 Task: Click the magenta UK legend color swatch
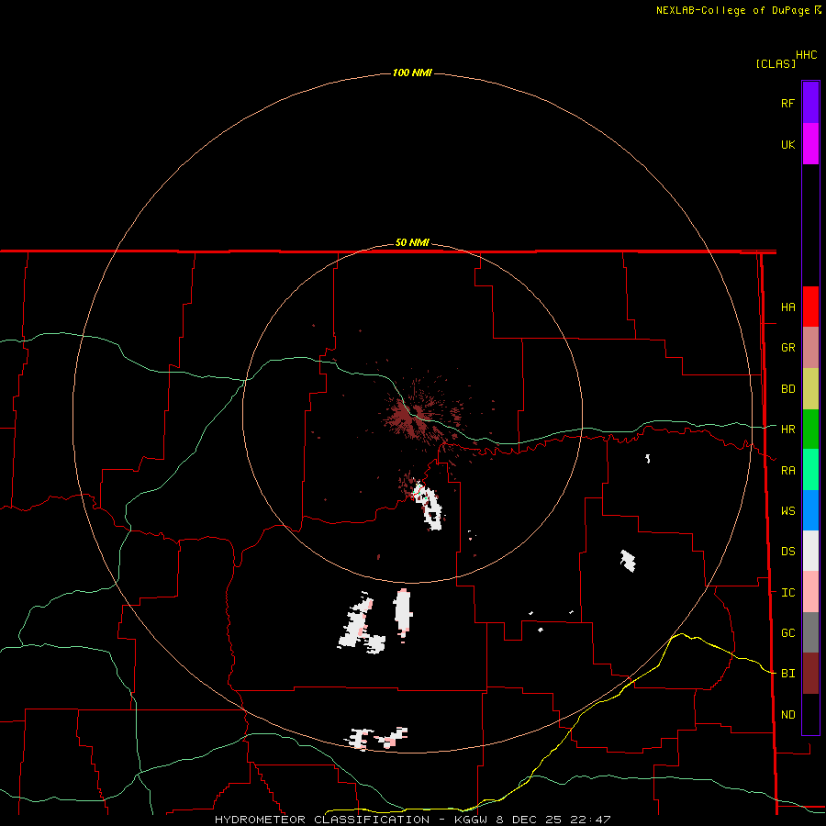(810, 144)
